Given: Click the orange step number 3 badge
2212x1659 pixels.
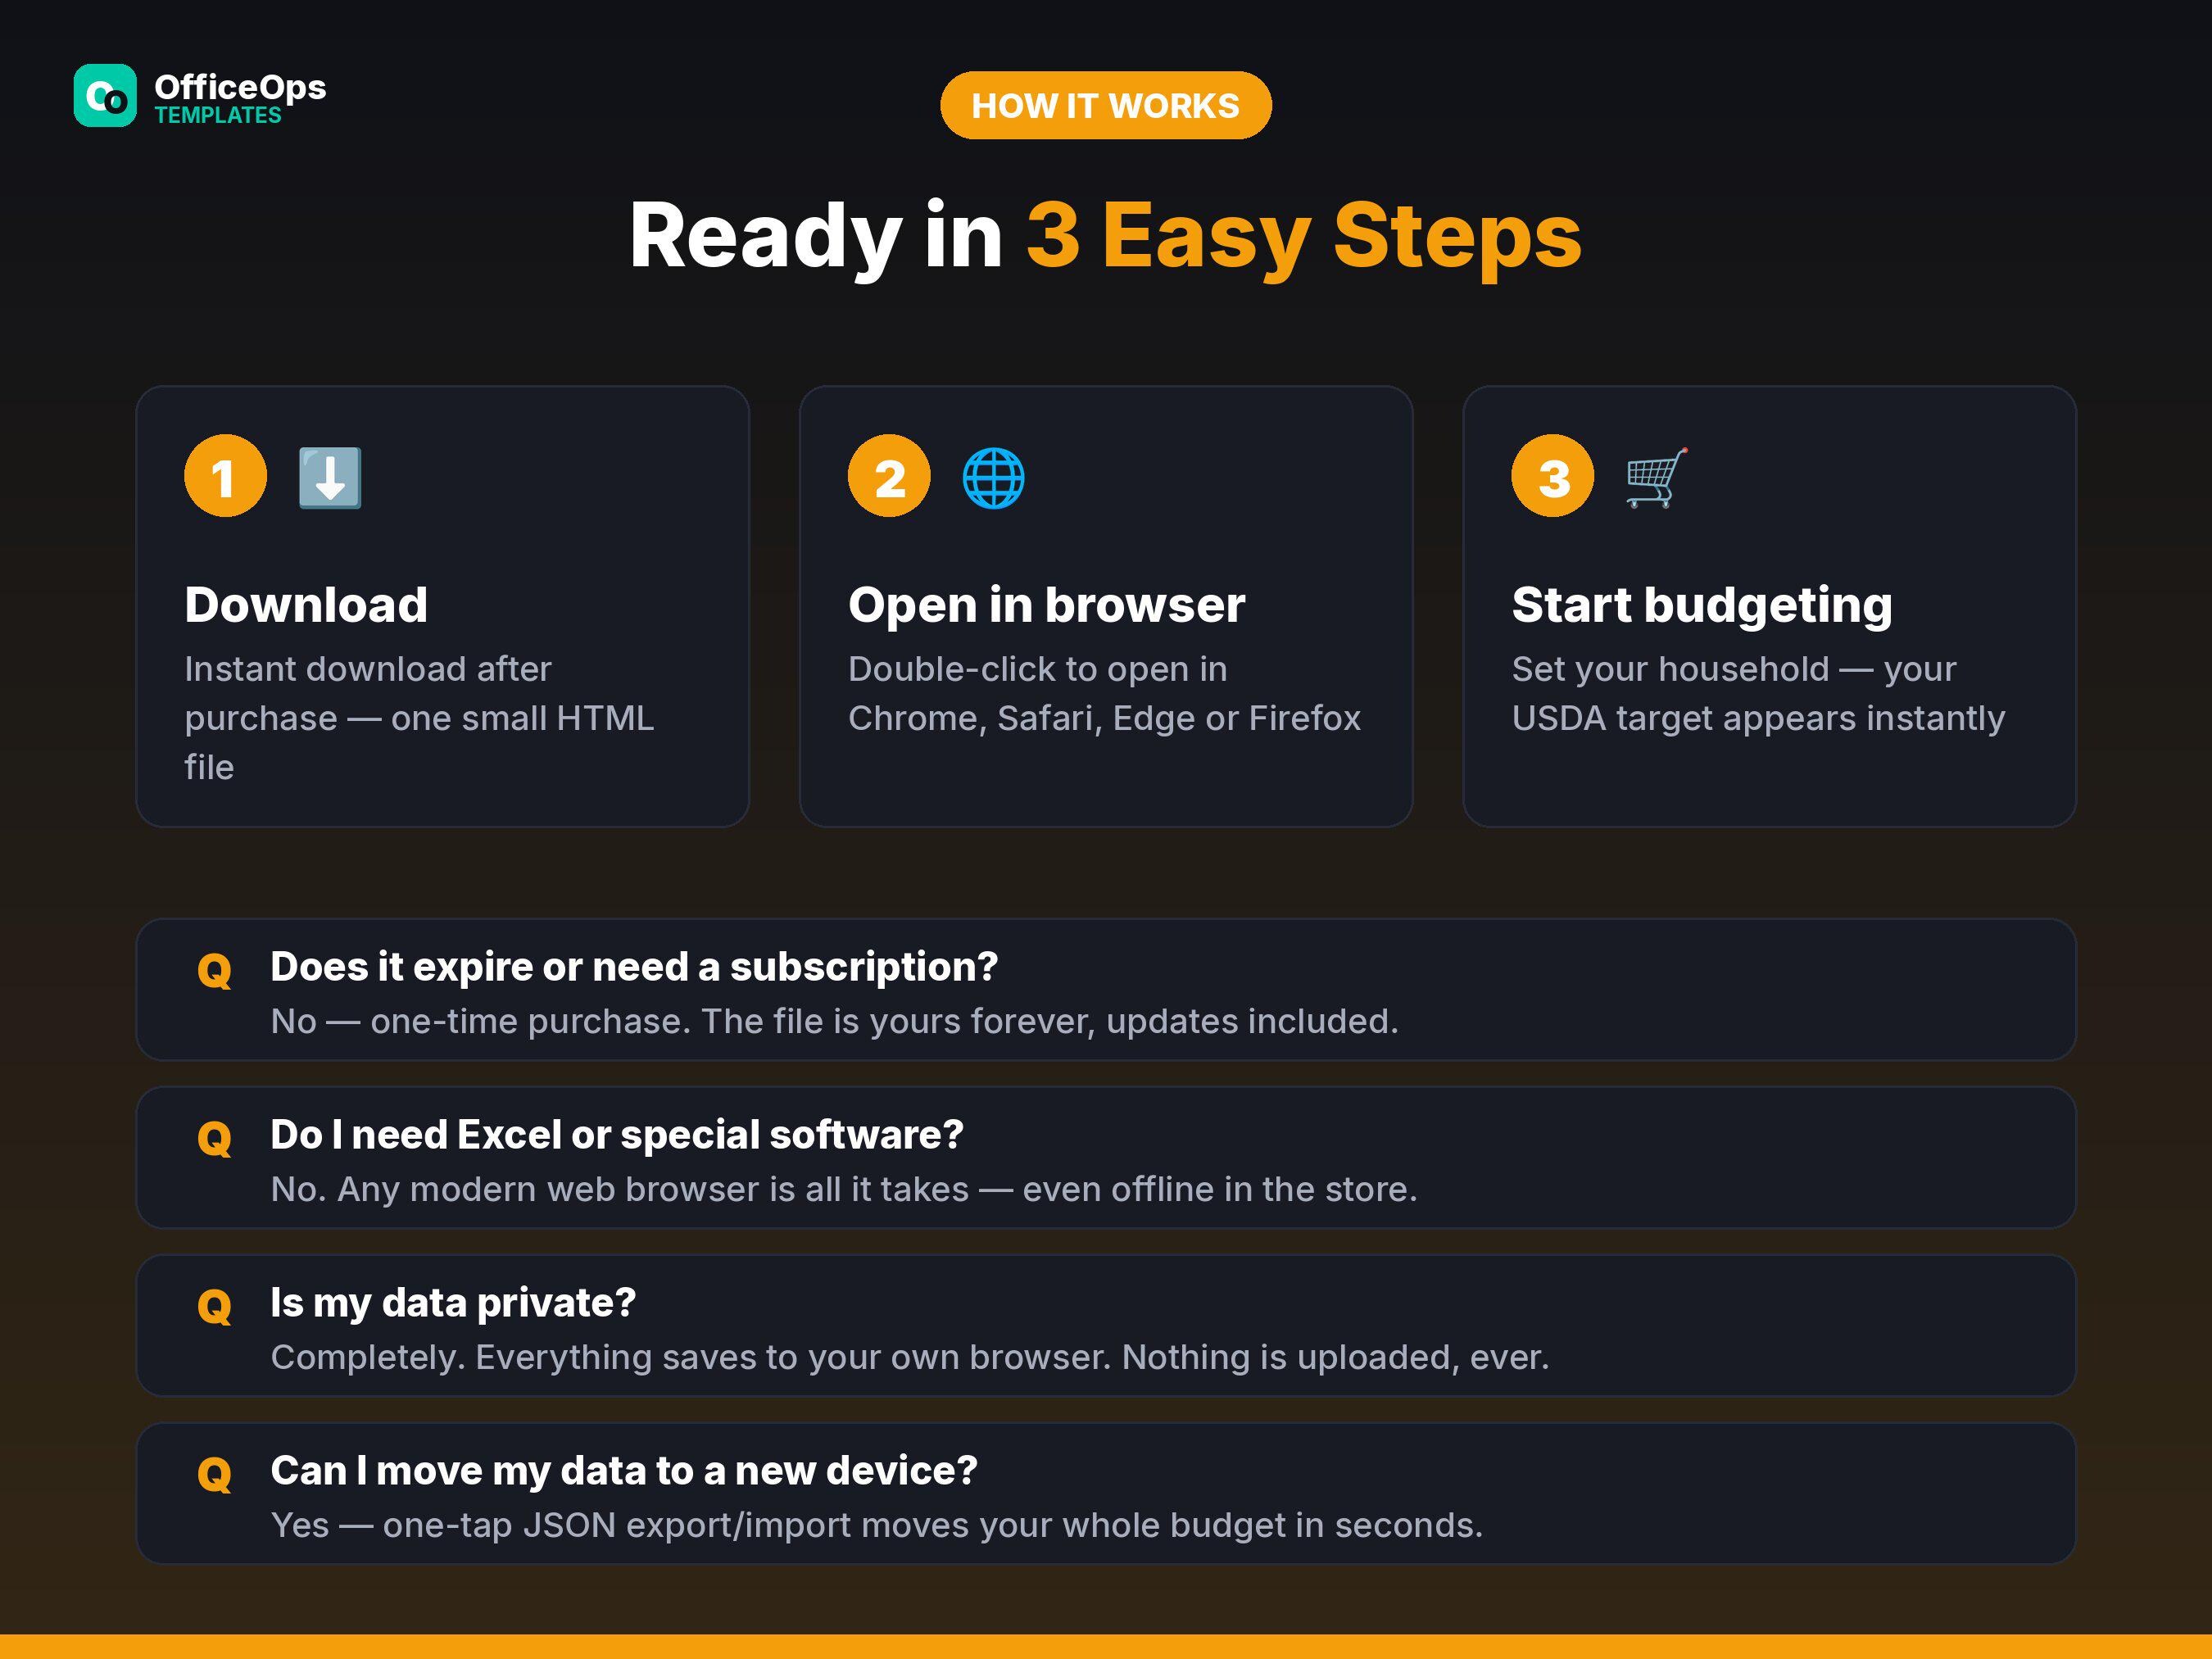Looking at the screenshot, I should [x=1553, y=476].
